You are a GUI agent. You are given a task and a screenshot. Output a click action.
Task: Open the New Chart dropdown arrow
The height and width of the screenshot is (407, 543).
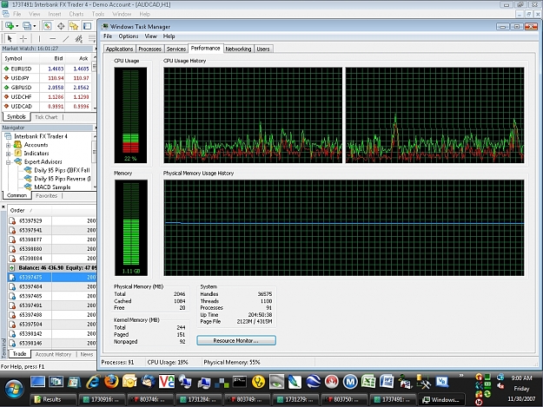point(17,26)
